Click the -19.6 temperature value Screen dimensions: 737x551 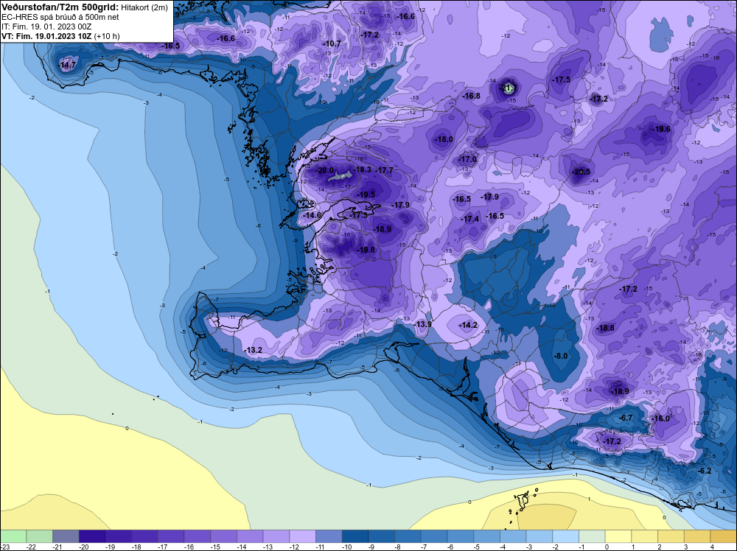coord(662,129)
